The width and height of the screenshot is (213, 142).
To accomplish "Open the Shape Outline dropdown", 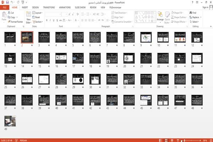I will (179, 17).
